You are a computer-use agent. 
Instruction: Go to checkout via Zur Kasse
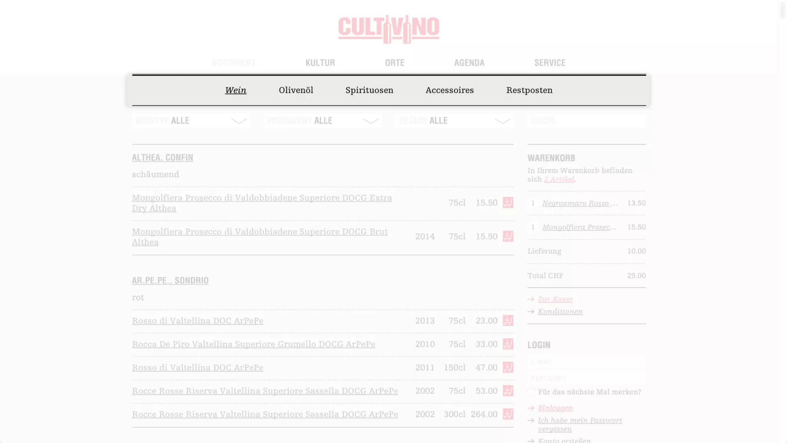pos(555,299)
